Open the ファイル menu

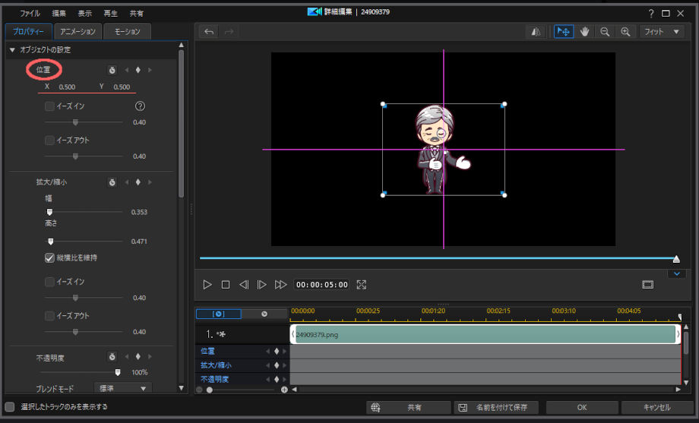(30, 14)
